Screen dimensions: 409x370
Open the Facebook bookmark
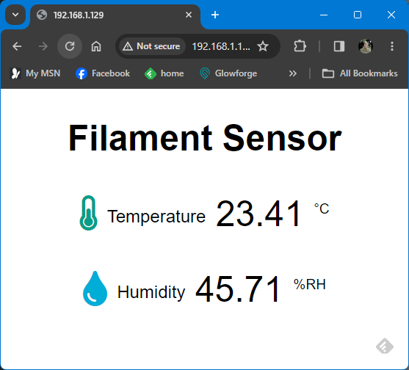(x=103, y=73)
